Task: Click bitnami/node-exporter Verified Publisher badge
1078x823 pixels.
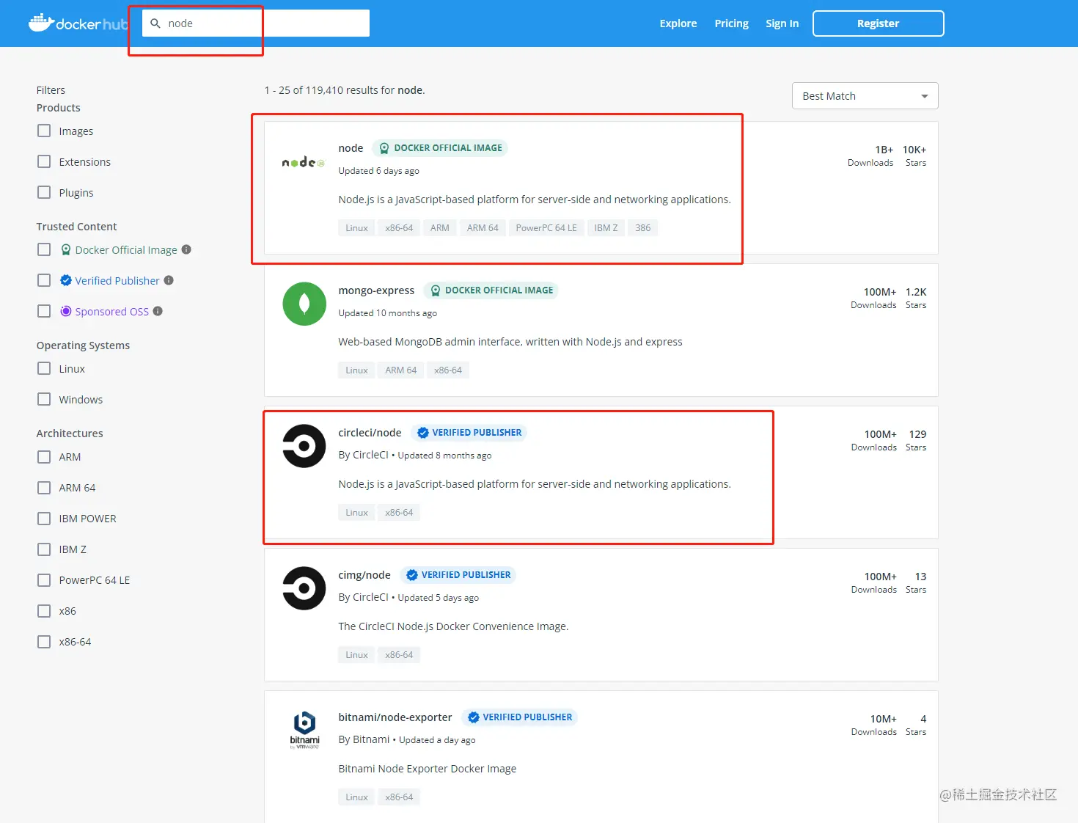Action: point(519,717)
